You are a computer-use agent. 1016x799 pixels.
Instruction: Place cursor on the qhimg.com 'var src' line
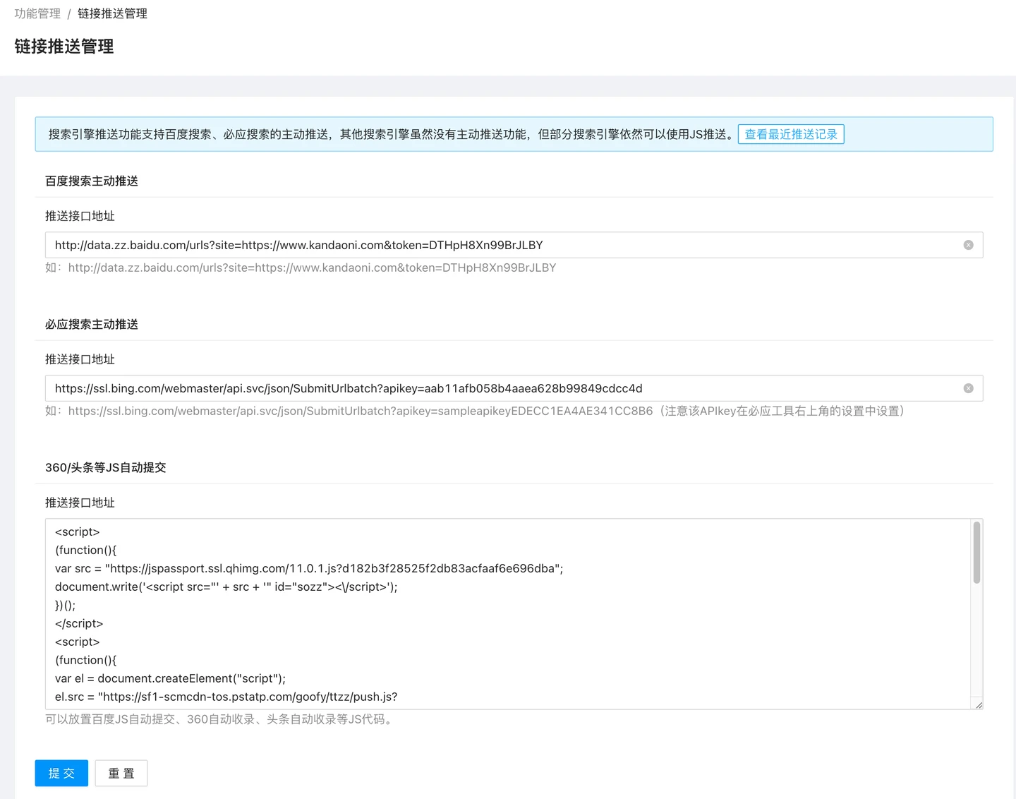308,568
